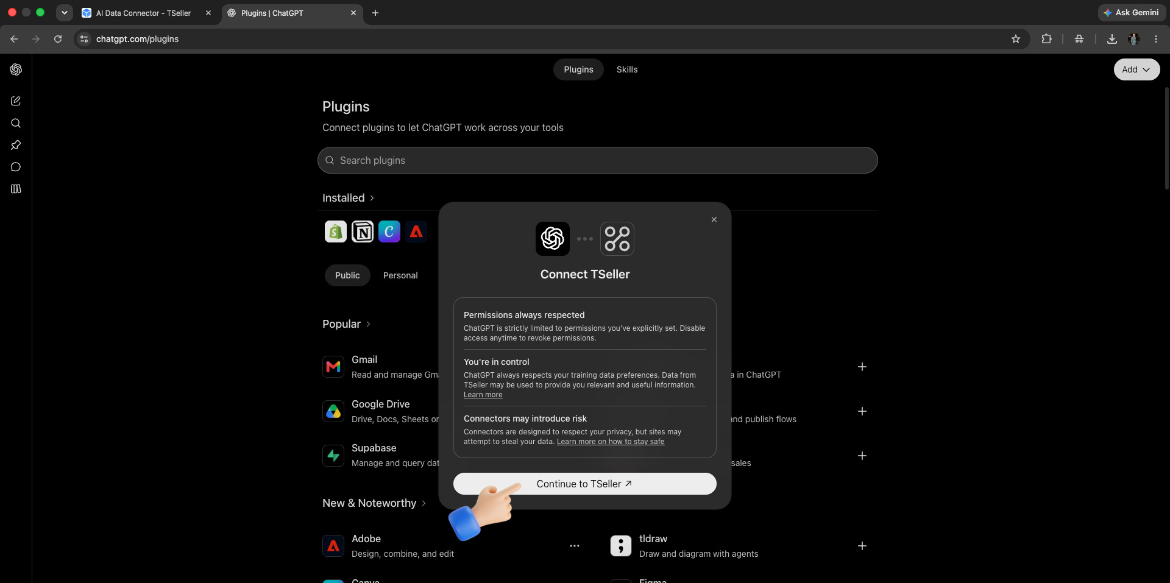The width and height of the screenshot is (1170, 583).
Task: Click the Adobe icon under New & Noteworthy
Action: [x=333, y=546]
